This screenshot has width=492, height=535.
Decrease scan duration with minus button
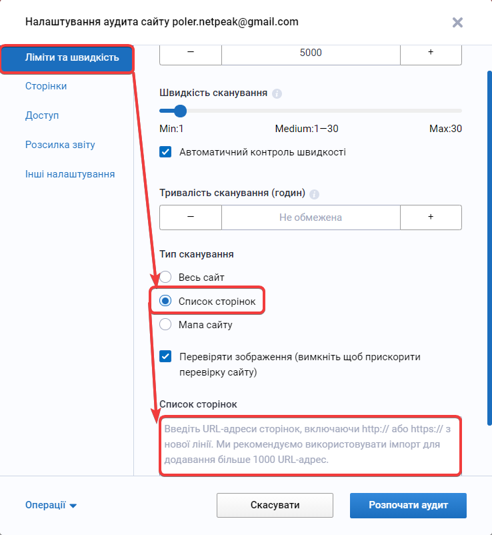point(191,217)
